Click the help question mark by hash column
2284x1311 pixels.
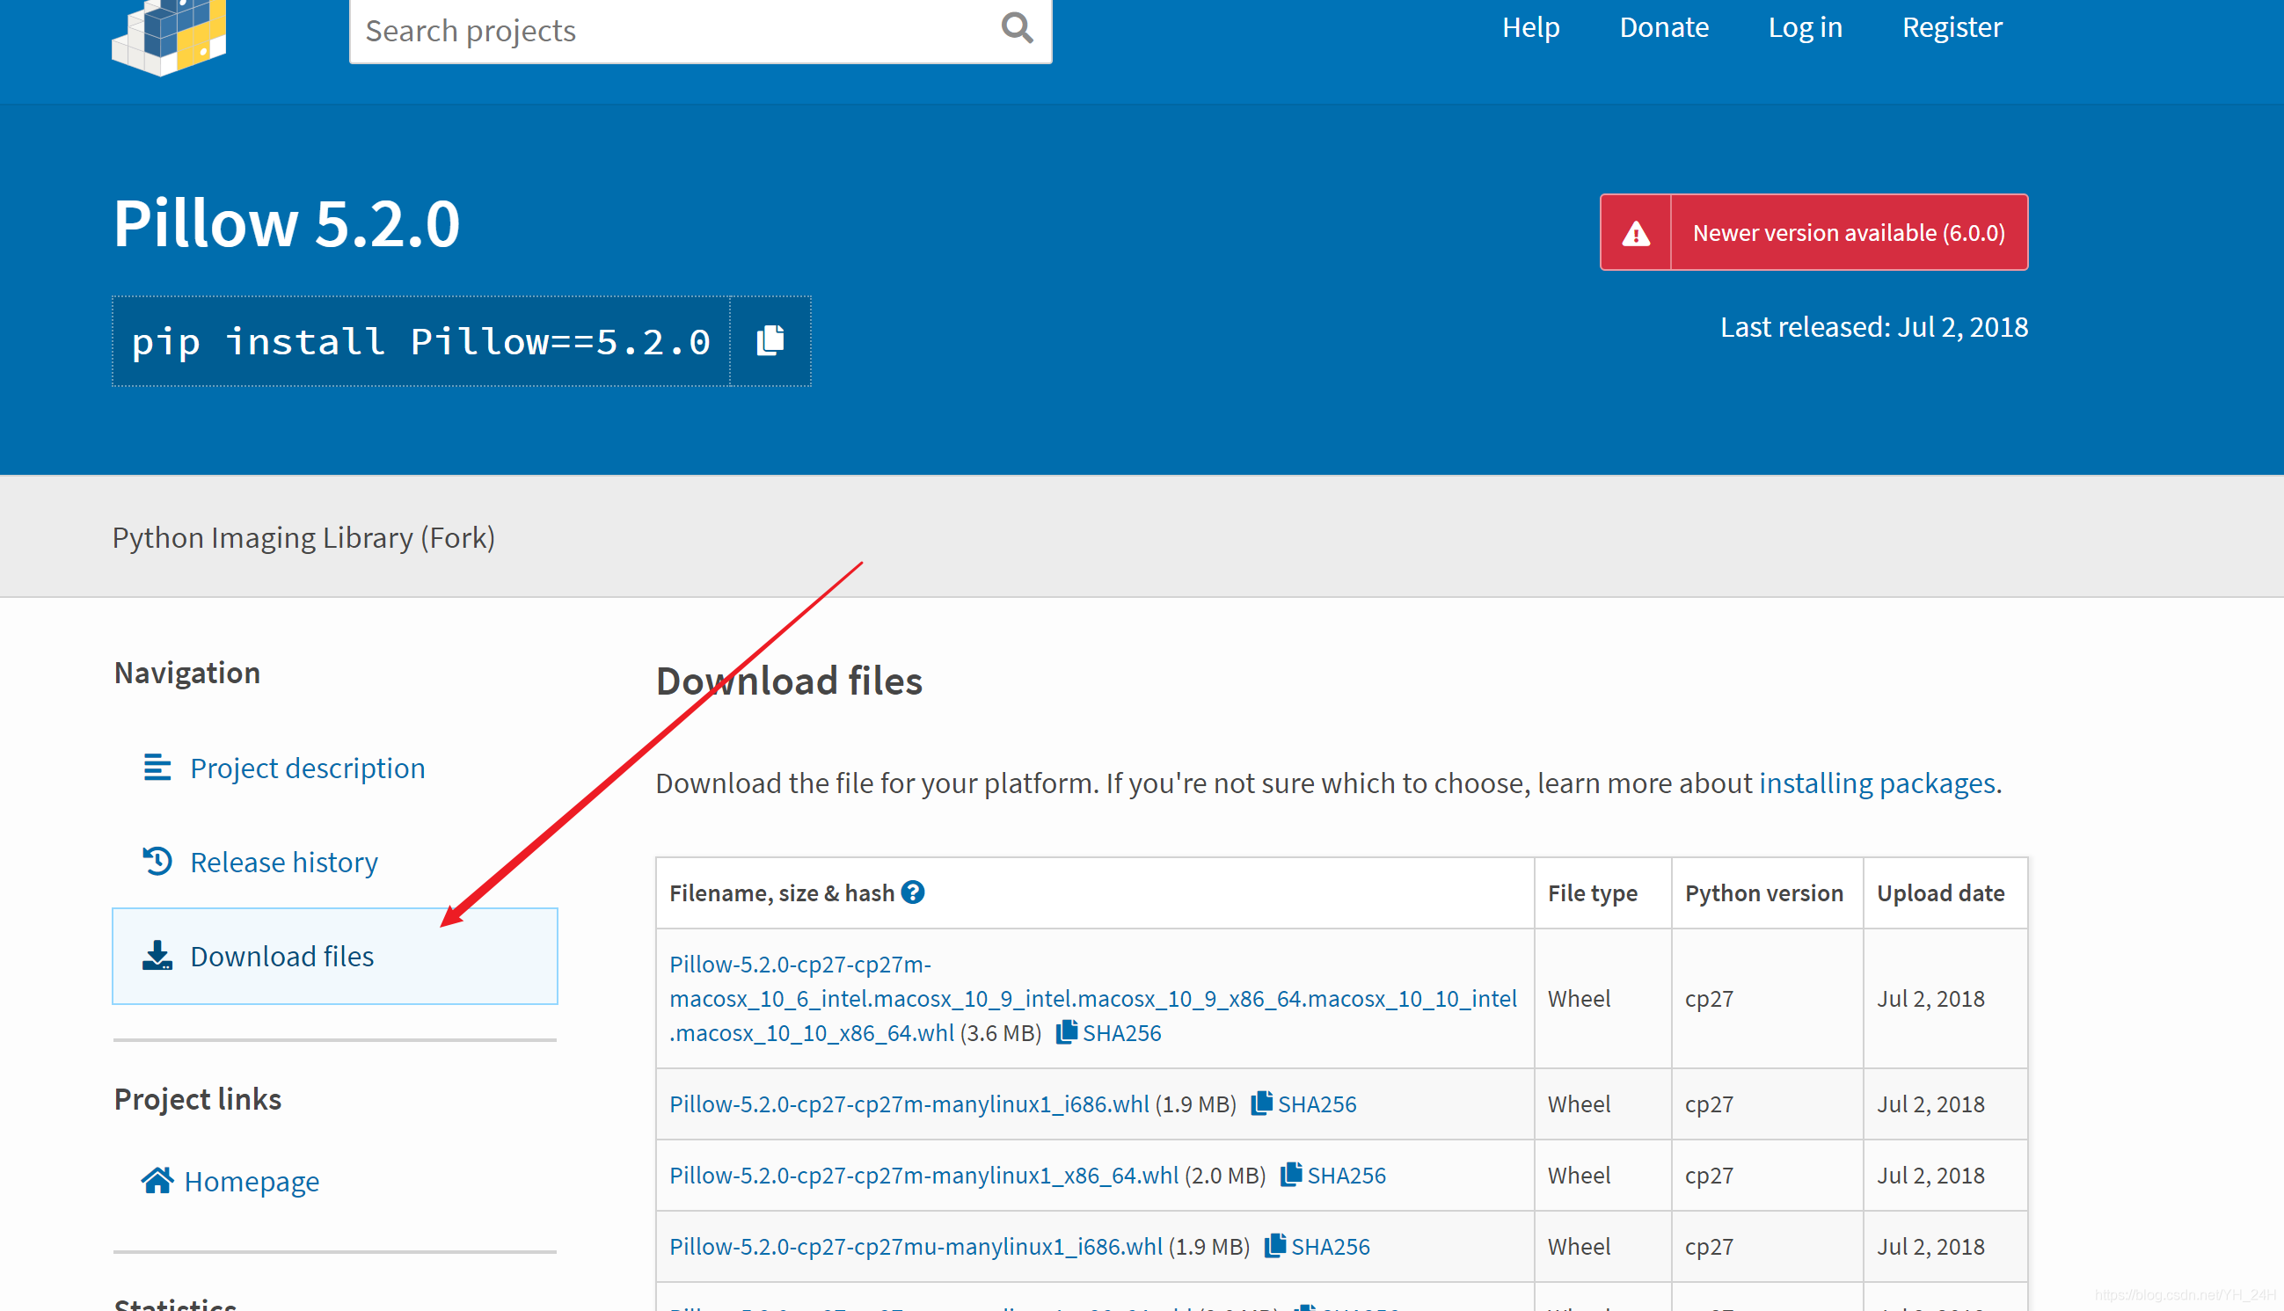tap(912, 892)
